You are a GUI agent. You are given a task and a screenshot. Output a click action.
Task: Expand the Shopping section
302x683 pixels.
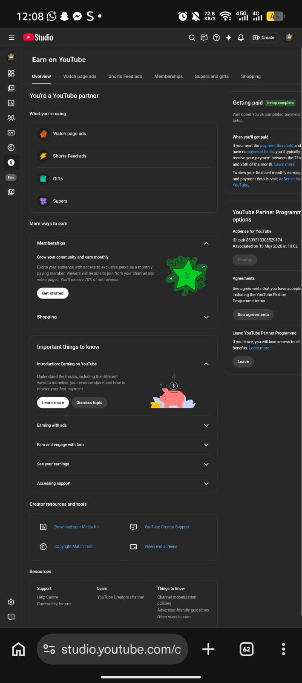123,317
